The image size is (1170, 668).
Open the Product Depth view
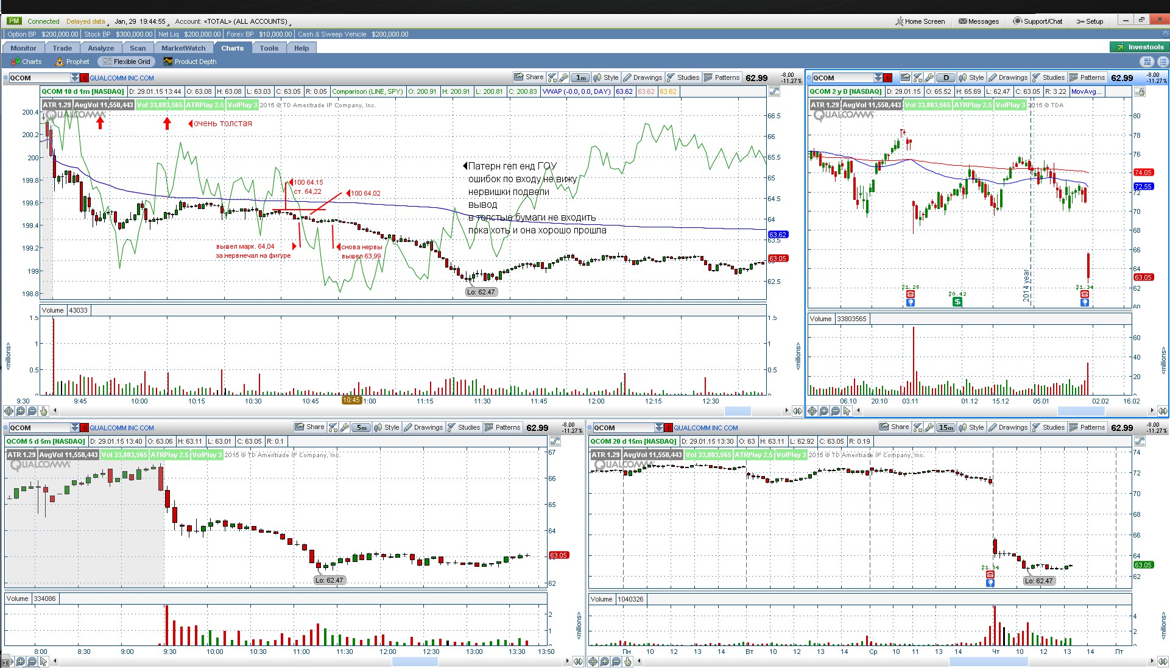tap(190, 62)
